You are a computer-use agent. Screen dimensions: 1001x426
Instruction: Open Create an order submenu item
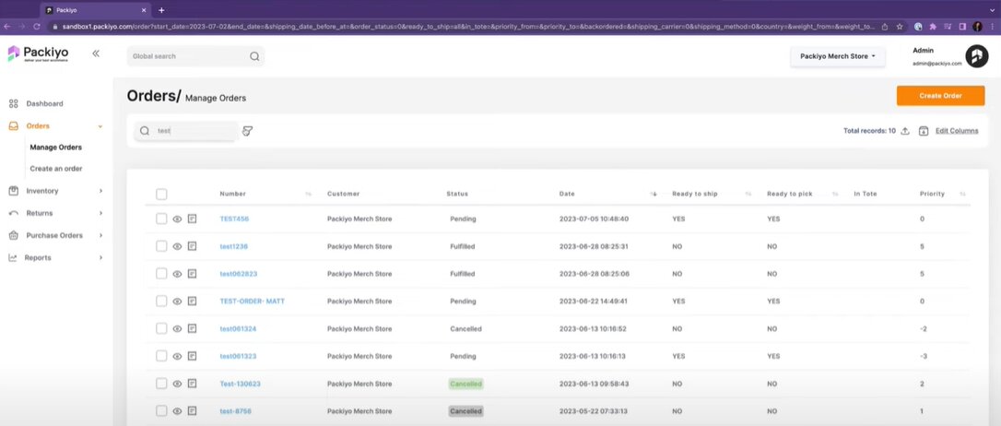point(56,169)
